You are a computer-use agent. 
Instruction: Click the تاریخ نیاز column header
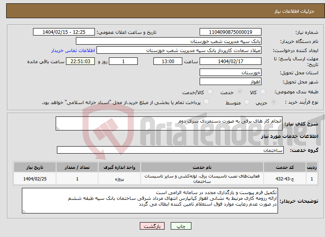tap(35, 167)
